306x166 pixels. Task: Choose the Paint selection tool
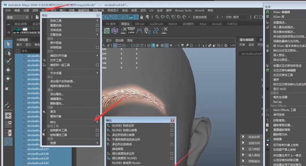coord(8,61)
